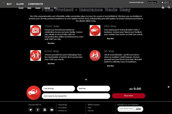Click the JOIN newsletter button
The height and width of the screenshot is (114, 172).
138,109
